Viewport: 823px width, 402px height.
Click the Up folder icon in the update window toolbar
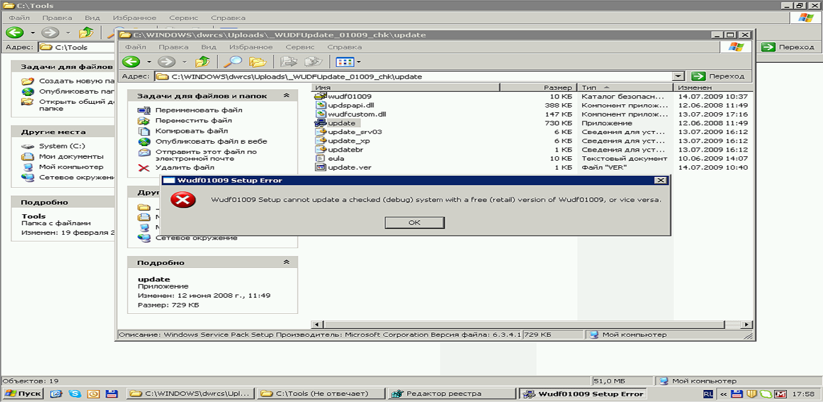point(203,62)
